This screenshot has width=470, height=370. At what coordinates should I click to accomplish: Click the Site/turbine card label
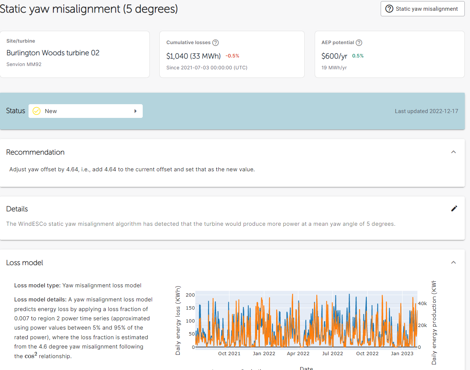[21, 41]
